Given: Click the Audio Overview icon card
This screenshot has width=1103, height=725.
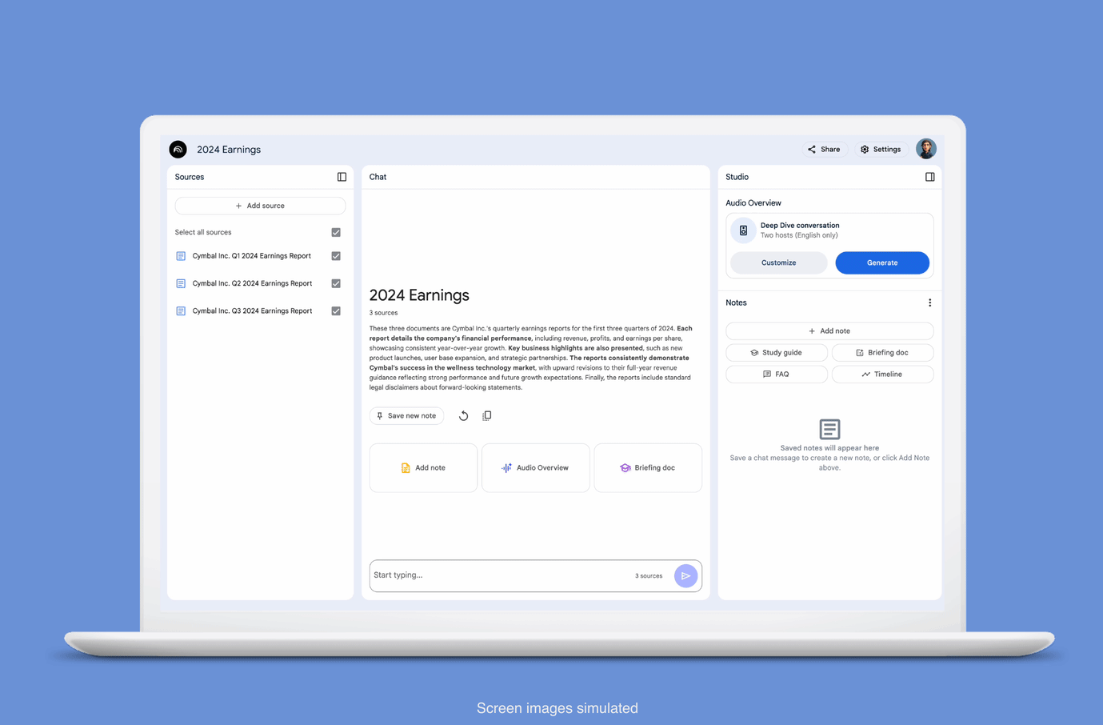Looking at the screenshot, I should 535,467.
